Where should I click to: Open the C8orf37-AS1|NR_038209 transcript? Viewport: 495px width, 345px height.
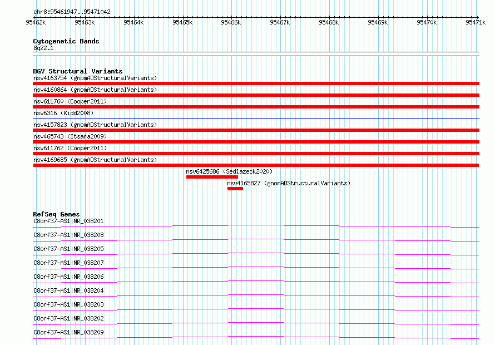click(x=68, y=332)
